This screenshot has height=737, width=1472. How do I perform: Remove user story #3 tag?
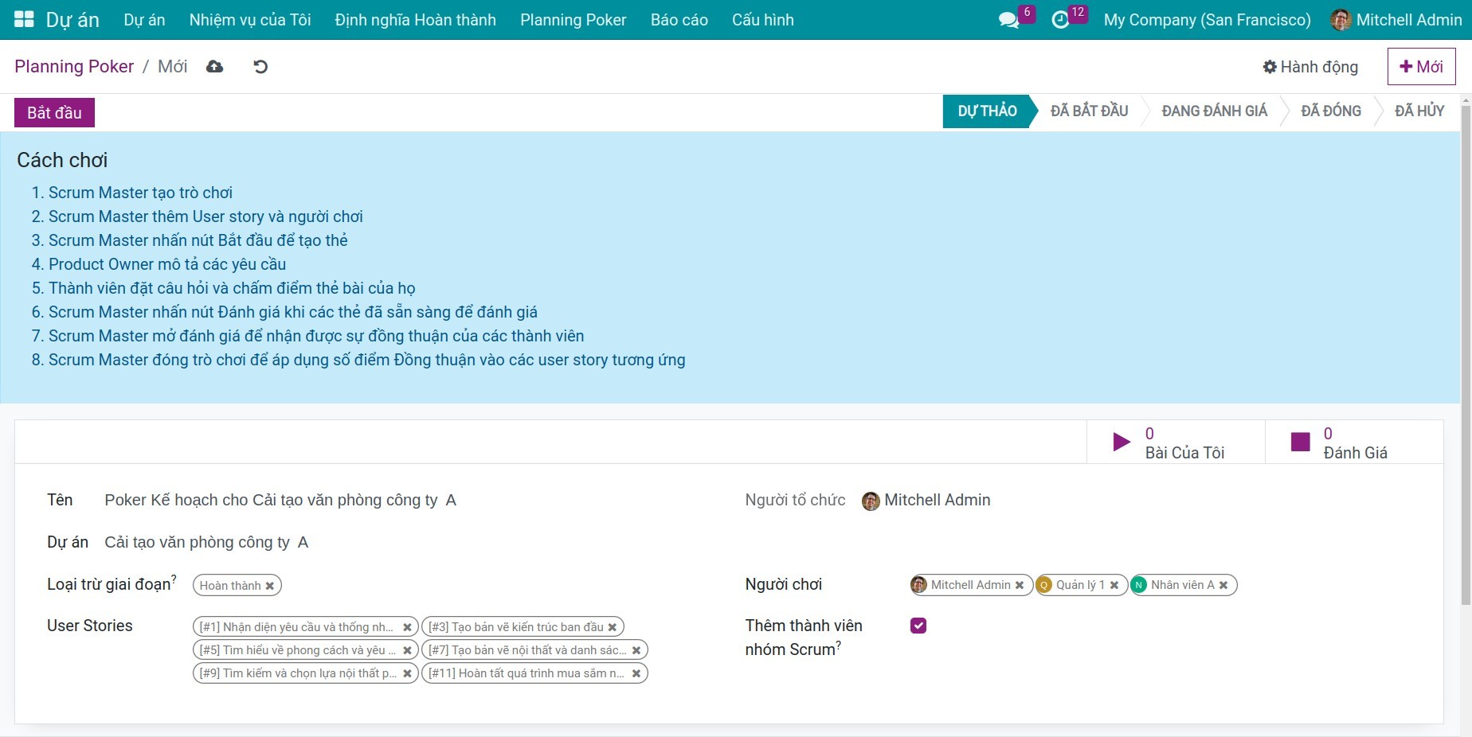613,627
